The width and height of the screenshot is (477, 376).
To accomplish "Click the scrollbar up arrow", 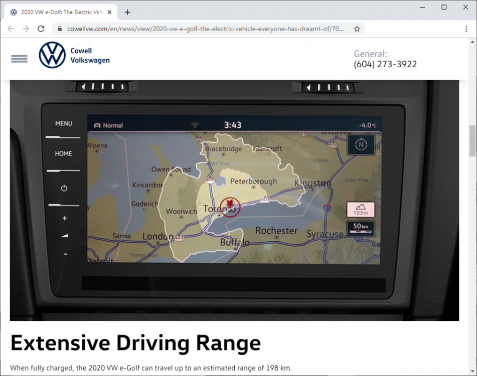I will click(x=472, y=42).
